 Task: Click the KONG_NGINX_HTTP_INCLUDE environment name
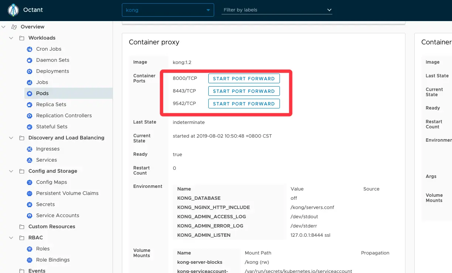pyautogui.click(x=213, y=207)
